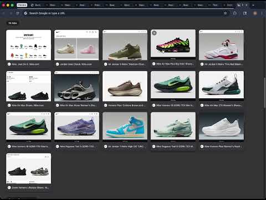Click favicon beside Air Max Muse Women's title

click(57, 106)
